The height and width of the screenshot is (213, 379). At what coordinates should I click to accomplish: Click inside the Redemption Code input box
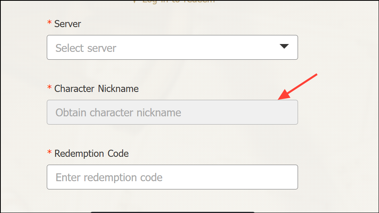pos(172,177)
